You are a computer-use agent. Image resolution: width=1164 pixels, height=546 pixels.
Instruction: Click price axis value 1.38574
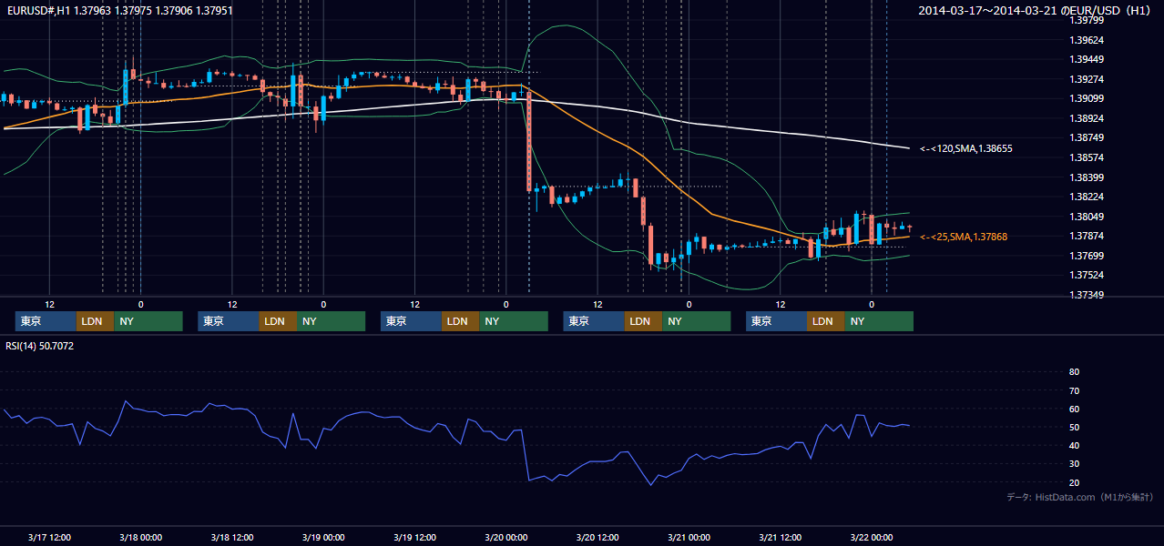1087,157
